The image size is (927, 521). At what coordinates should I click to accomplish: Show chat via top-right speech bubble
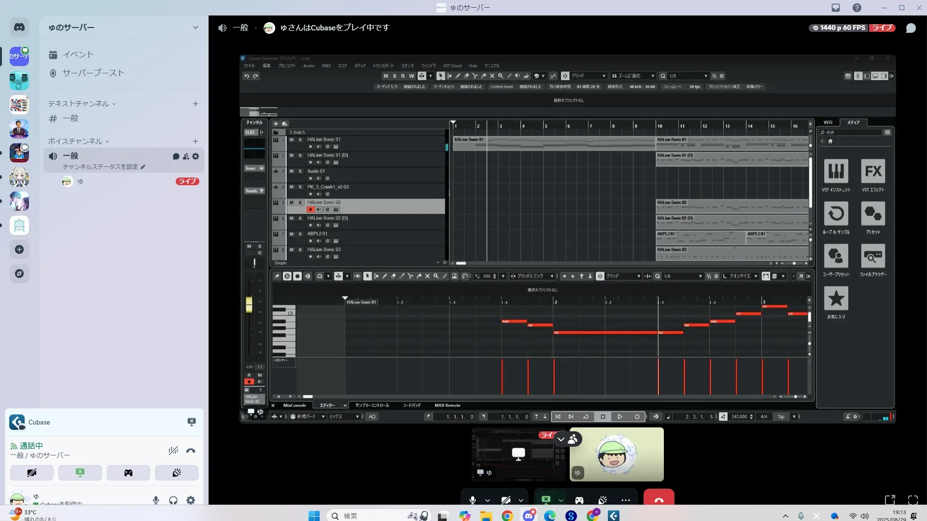click(x=911, y=28)
